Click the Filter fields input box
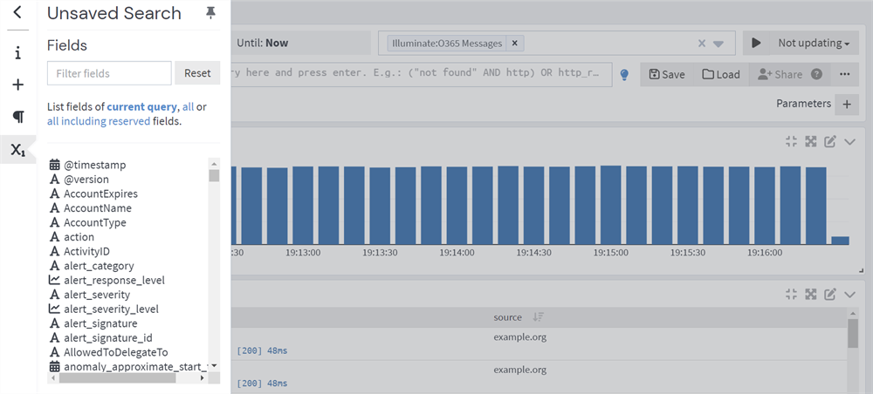The width and height of the screenshot is (873, 394). [x=109, y=73]
